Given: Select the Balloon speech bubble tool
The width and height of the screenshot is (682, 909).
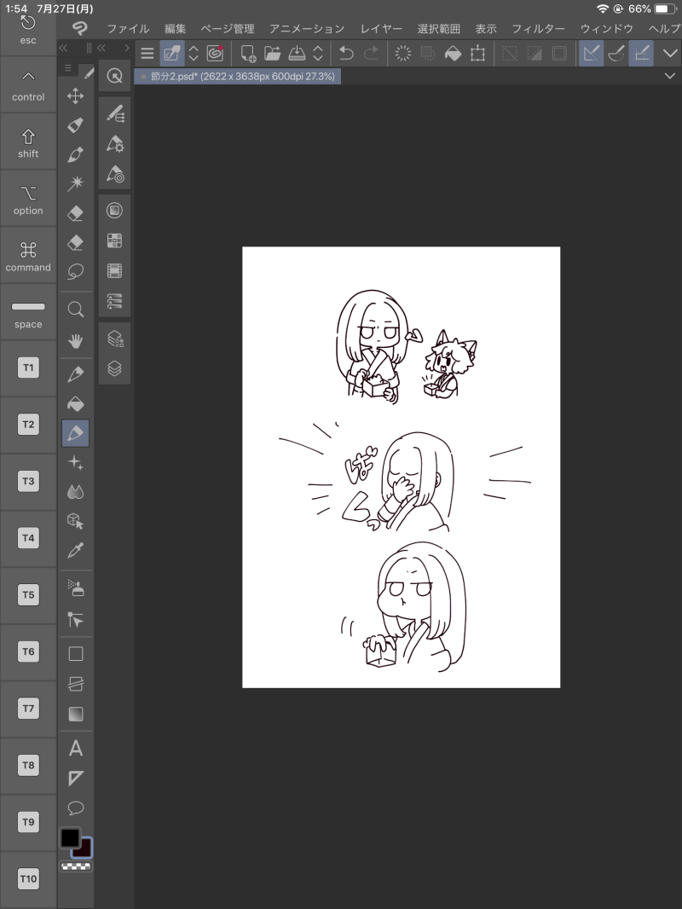Looking at the screenshot, I should pos(75,808).
